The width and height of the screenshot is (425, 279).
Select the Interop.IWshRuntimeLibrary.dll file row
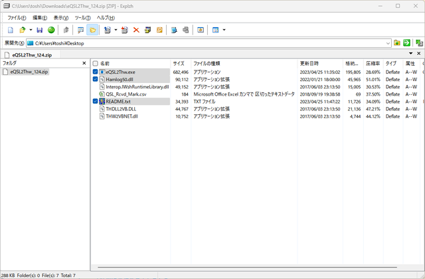258,87
